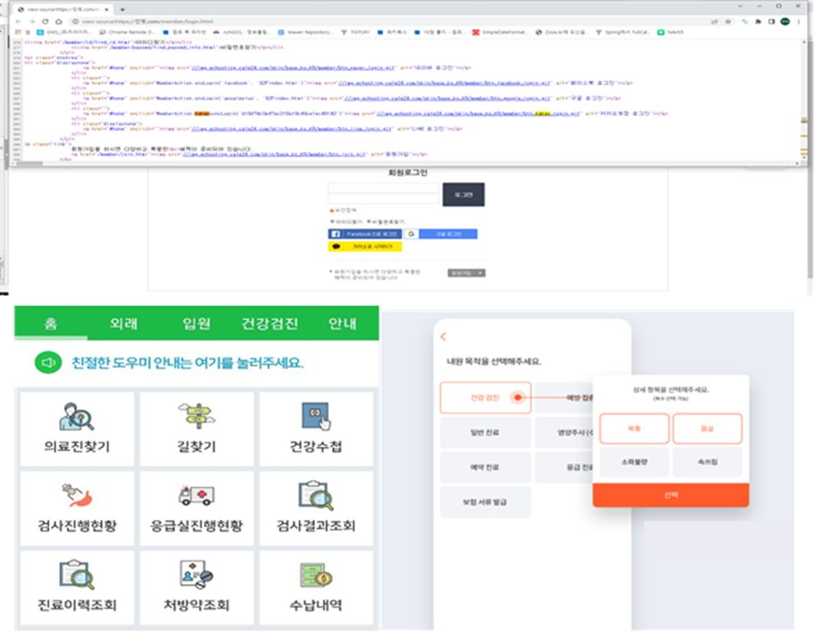Click the 비밀번호찾기 link
The width and height of the screenshot is (815, 632).
click(x=387, y=222)
